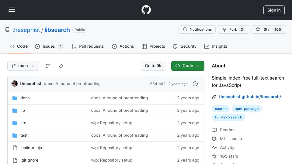Click the docs folder icon
This screenshot has height=164, width=292.
tap(15, 98)
